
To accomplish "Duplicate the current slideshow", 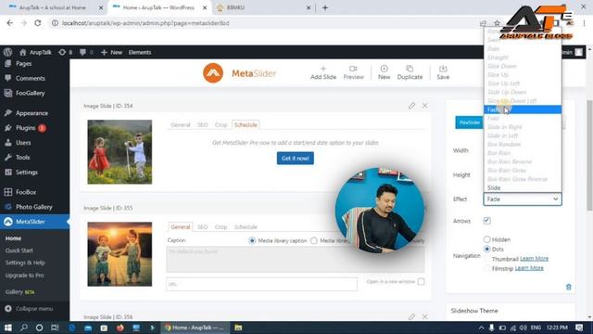I will (410, 72).
